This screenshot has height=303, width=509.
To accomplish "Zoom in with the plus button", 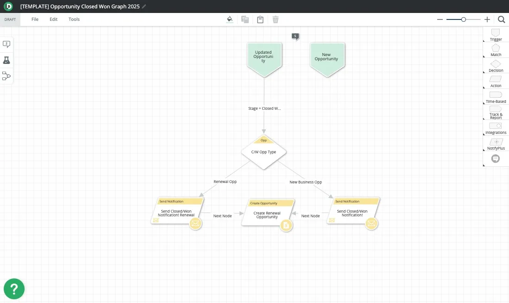I will (487, 19).
